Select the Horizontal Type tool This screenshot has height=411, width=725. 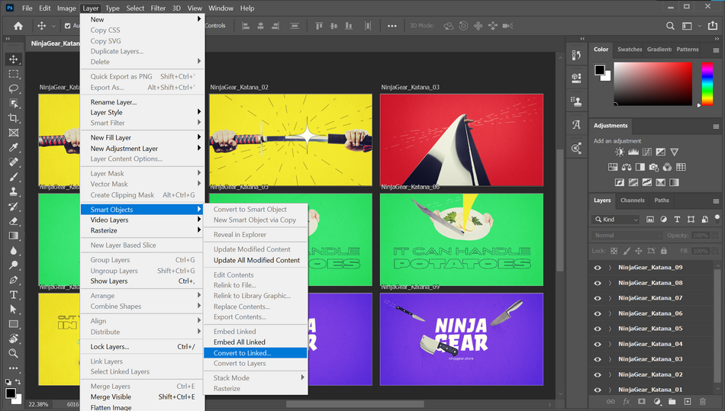pyautogui.click(x=14, y=294)
